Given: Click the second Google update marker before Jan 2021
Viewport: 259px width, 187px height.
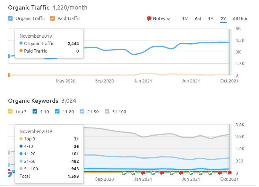Looking at the screenshot, I should coord(133,173).
